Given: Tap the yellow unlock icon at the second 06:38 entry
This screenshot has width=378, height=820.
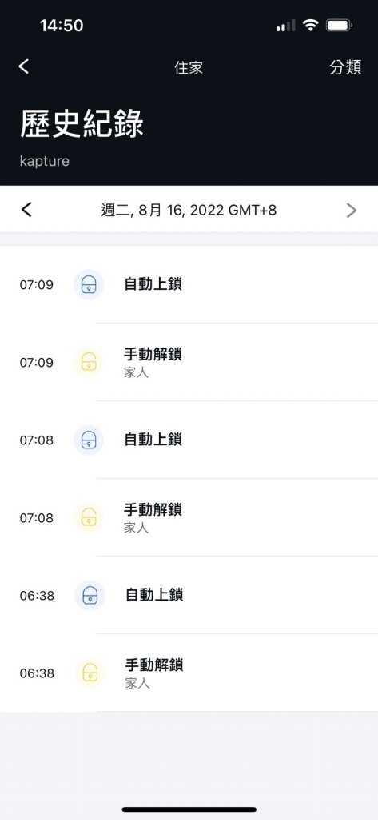Looking at the screenshot, I should coord(90,673).
